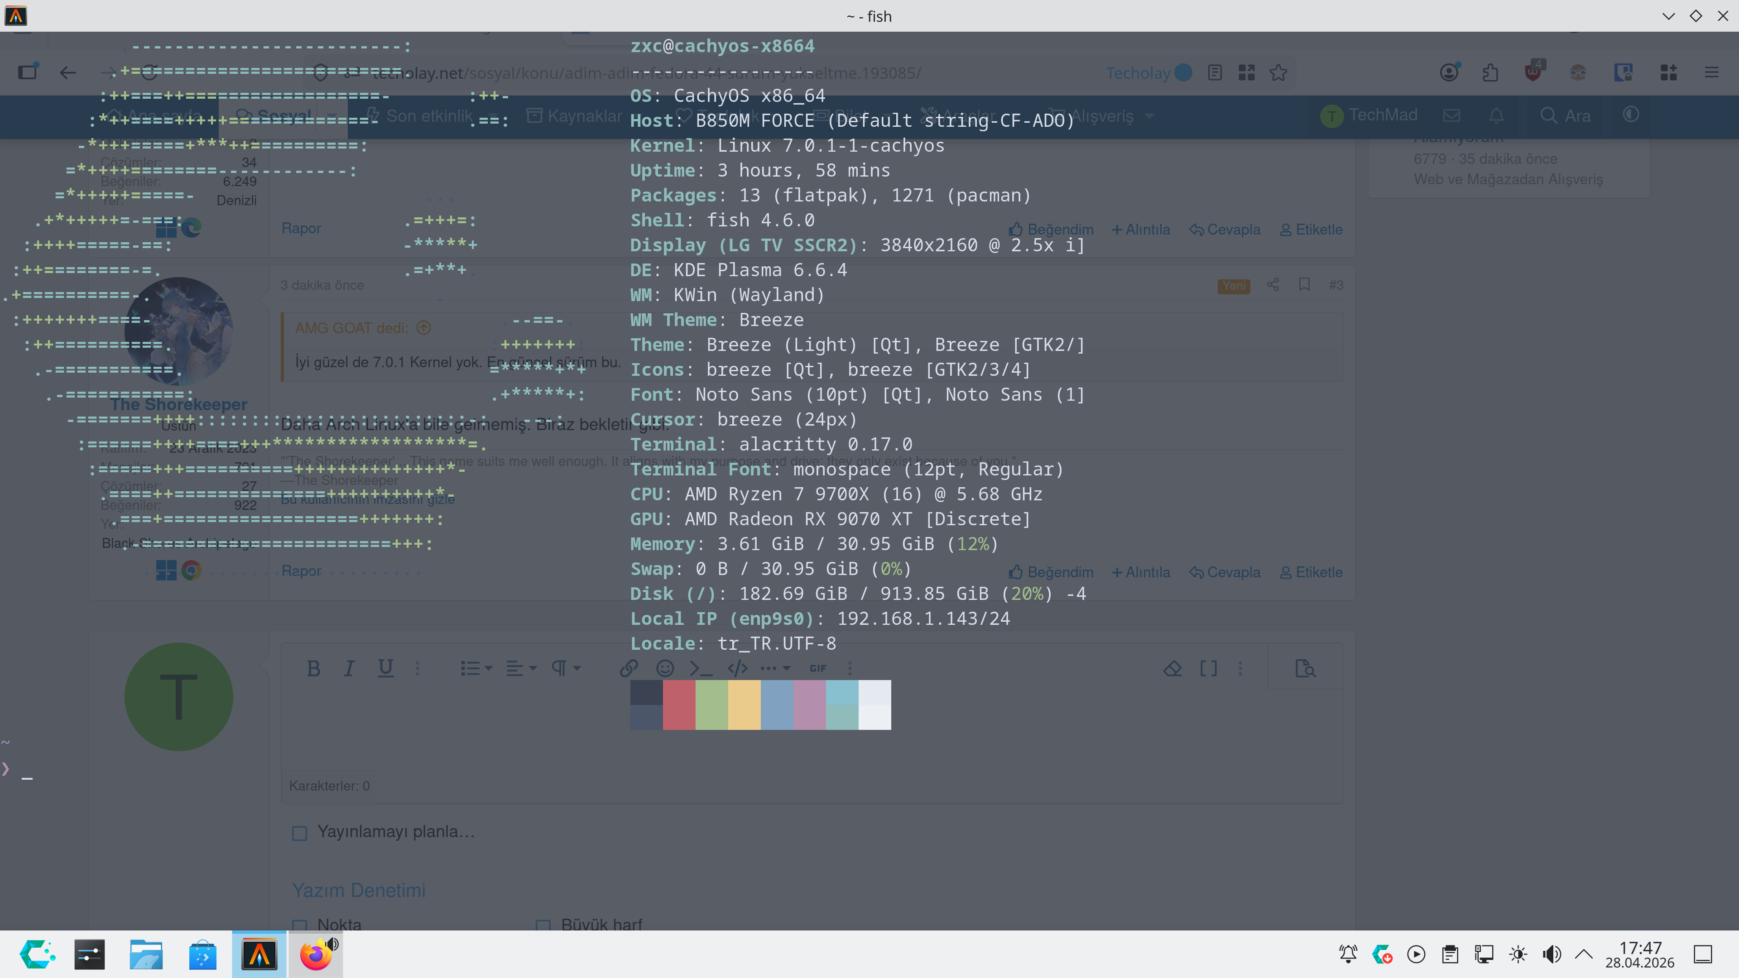Viewport: 1739px width, 978px height.
Task: Remove formatting with eraser icon
Action: coord(1172,668)
